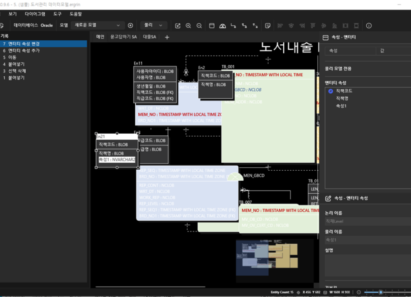The height and width of the screenshot is (297, 411).
Task: Open the 도움말 menu
Action: [x=76, y=14]
